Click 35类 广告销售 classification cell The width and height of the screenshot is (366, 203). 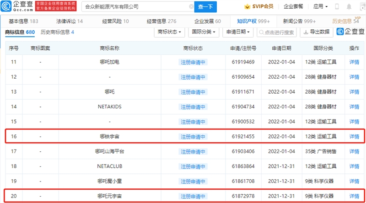click(x=321, y=151)
